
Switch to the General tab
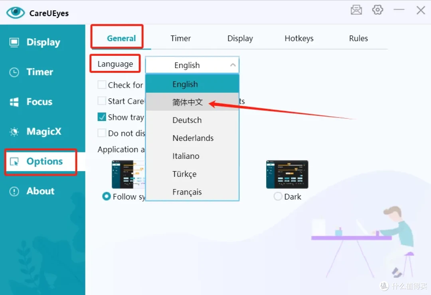click(x=121, y=38)
